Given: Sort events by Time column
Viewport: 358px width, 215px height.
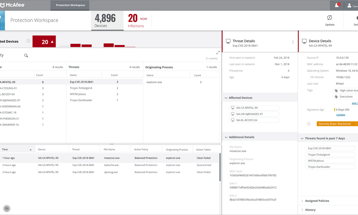Looking at the screenshot, I should (17, 149).
